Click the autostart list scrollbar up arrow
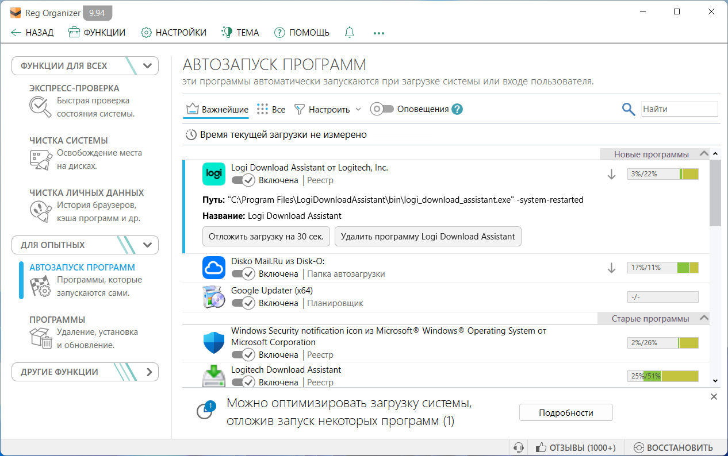Viewport: 728px width, 456px height. 715,154
